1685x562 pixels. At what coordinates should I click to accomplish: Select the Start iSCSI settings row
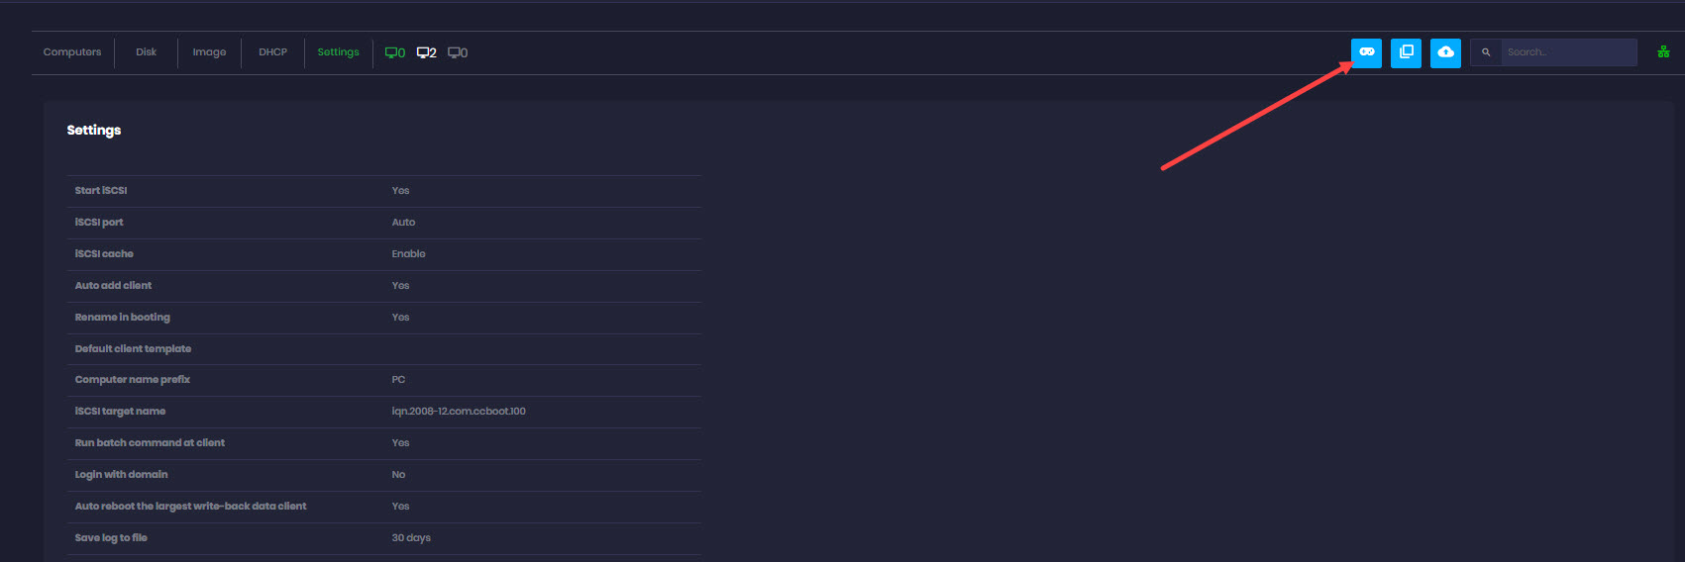pyautogui.click(x=383, y=191)
